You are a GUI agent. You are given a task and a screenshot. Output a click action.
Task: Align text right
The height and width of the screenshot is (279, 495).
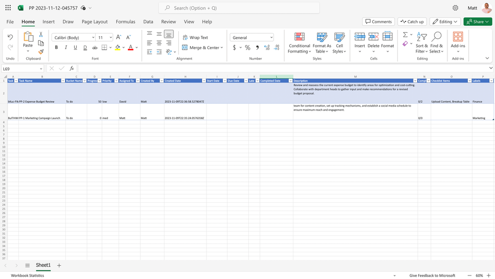(169, 43)
